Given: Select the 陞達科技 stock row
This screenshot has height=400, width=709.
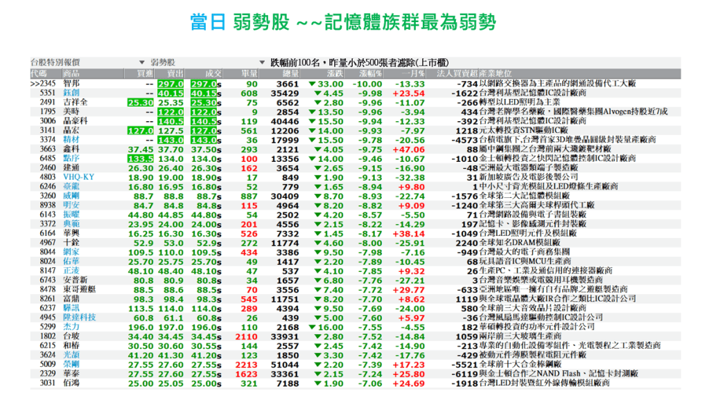Looking at the screenshot, I should [x=80, y=317].
